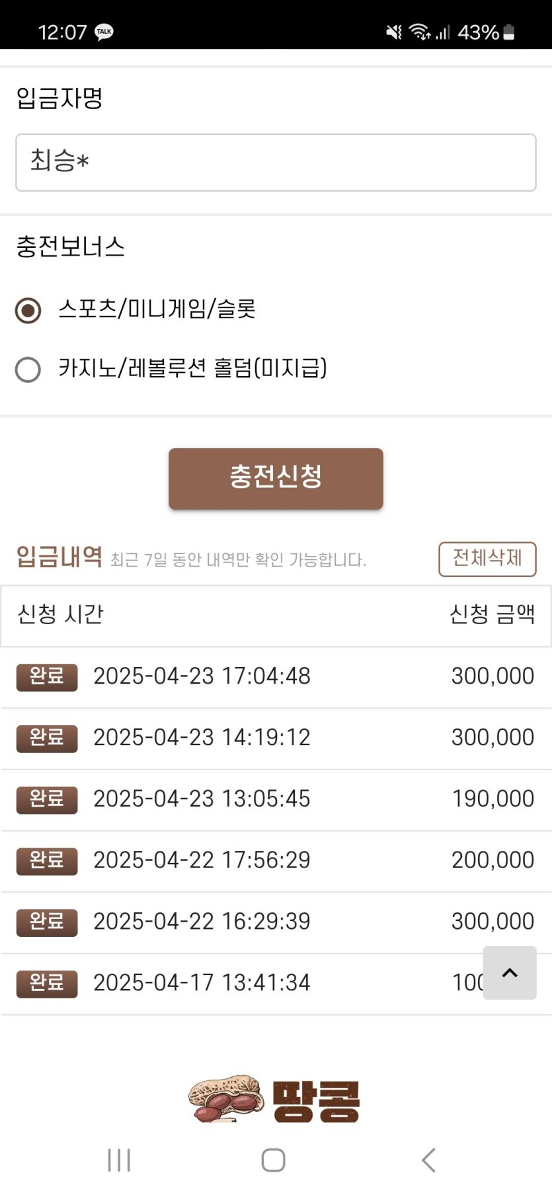This screenshot has width=552, height=1196.
Task: Tap the 신청 시간 column header
Action: coord(61,614)
